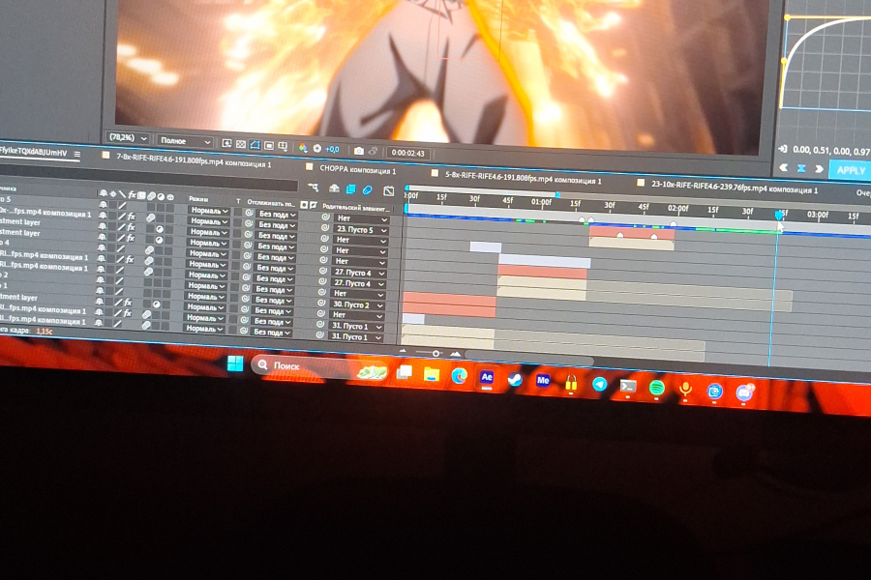Click the hourglass icon between curve arrows
The image size is (871, 580).
coord(801,167)
